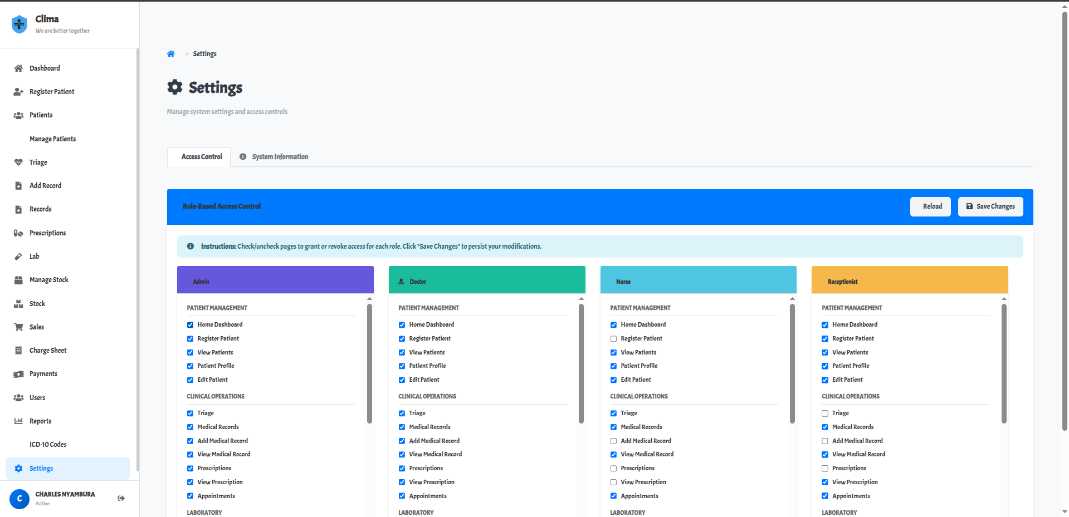Screen dimensions: 1069x517
Task: Uncheck Home Dashboard for Admin role
Action: coord(190,325)
